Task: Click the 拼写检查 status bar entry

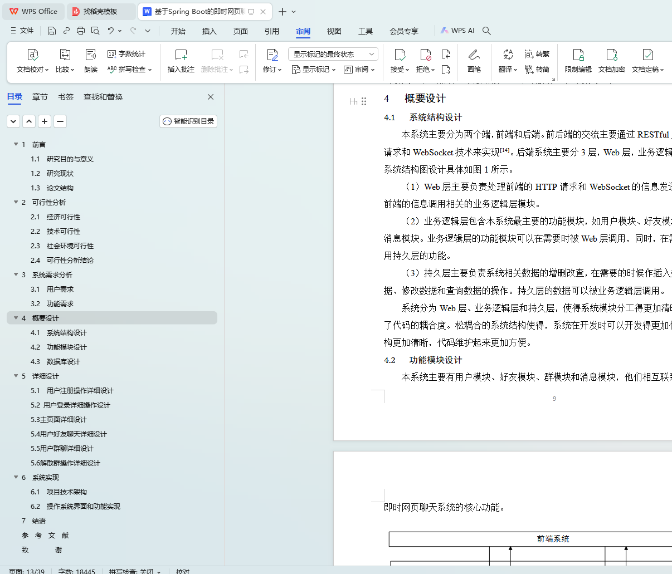Action: click(135, 571)
